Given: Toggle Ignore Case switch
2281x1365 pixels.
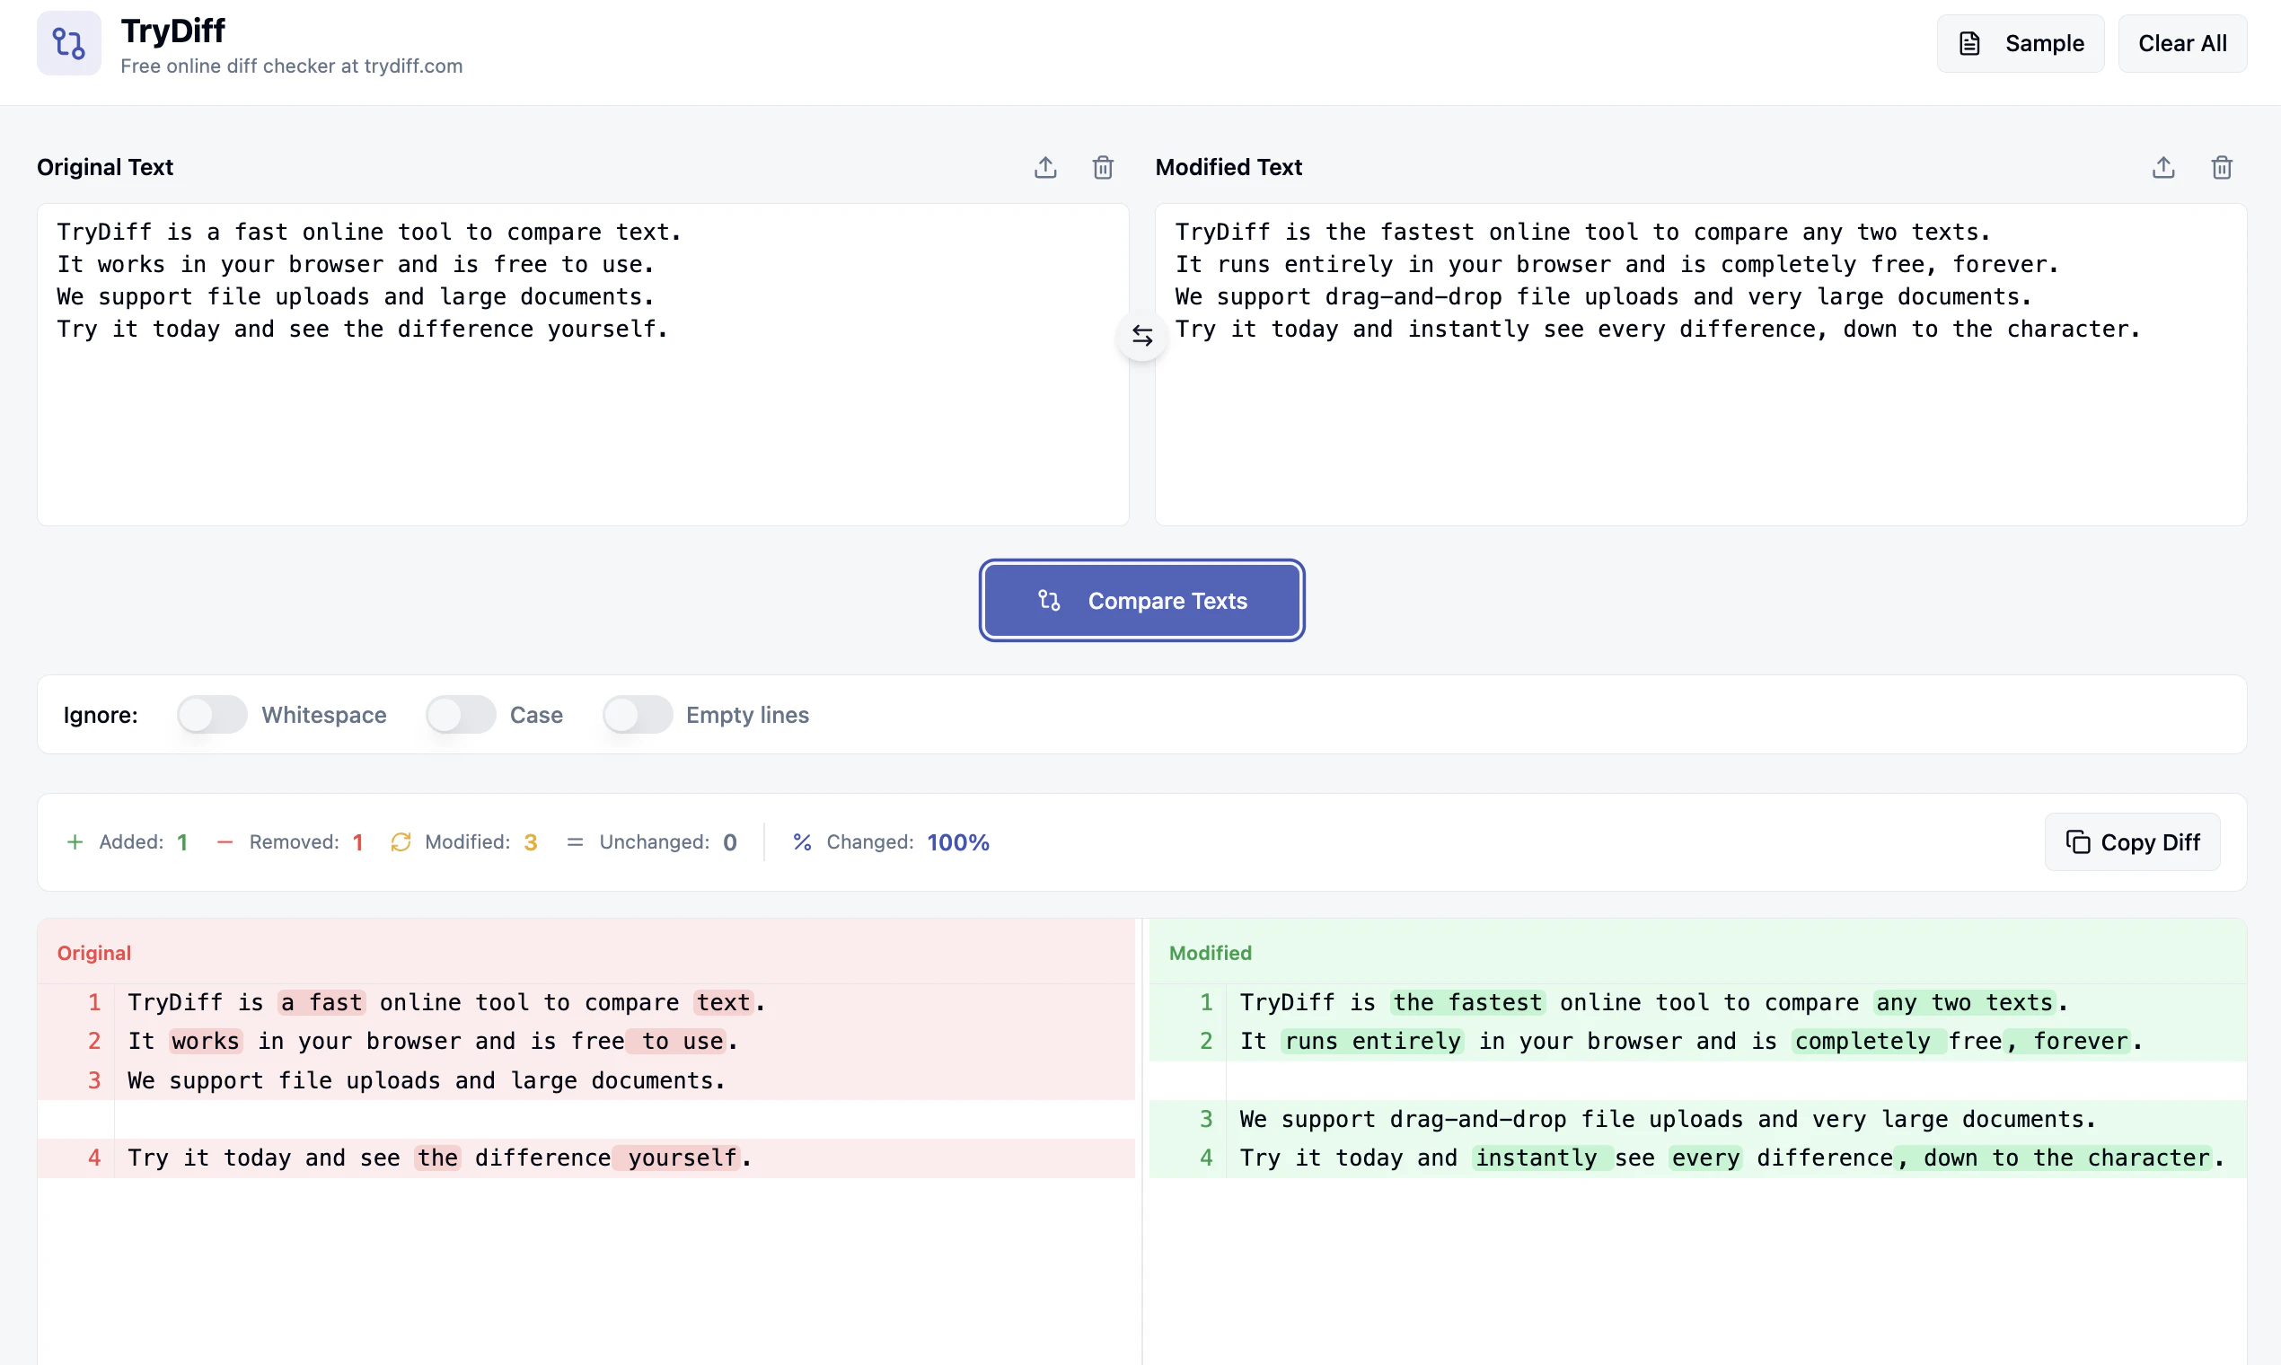Looking at the screenshot, I should pyautogui.click(x=461, y=715).
